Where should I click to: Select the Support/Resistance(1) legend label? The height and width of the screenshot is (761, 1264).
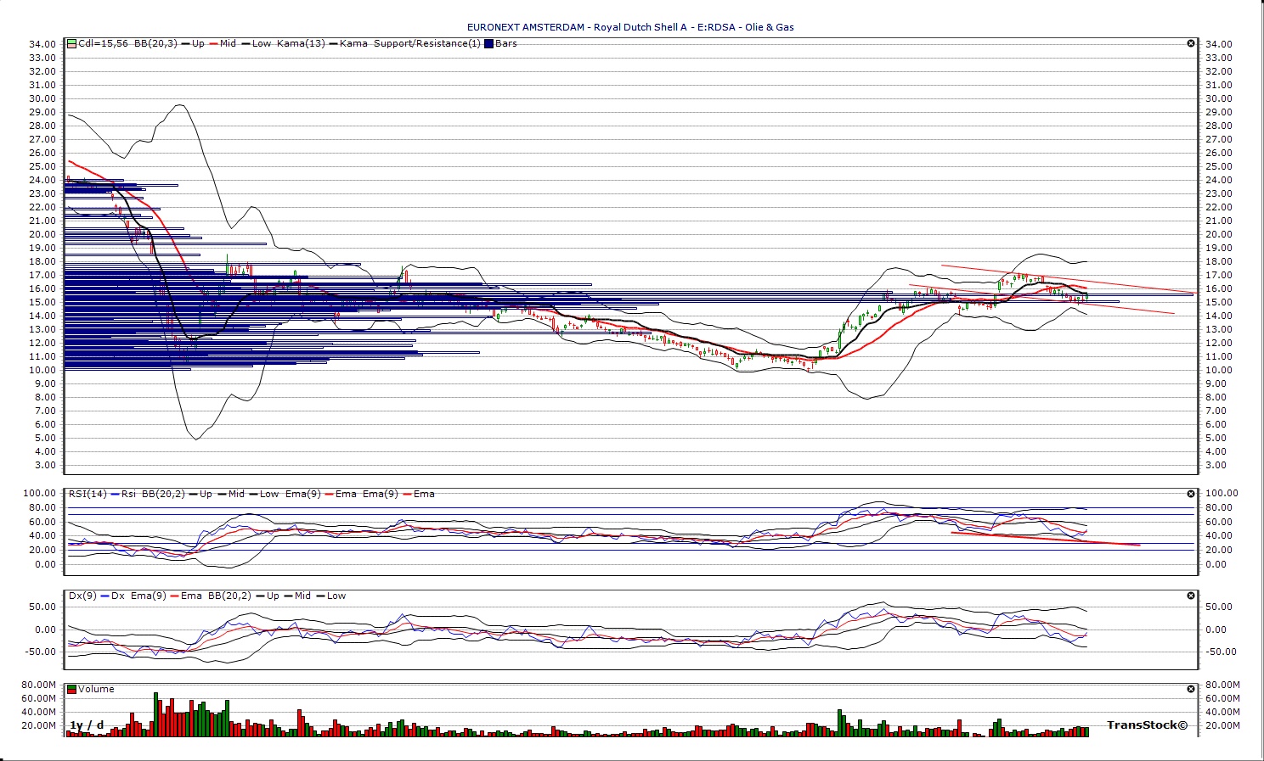click(x=427, y=43)
